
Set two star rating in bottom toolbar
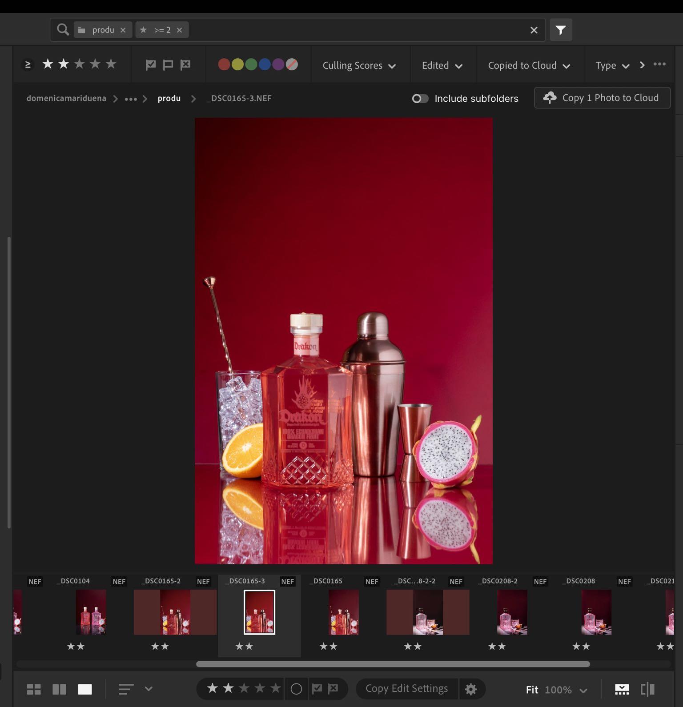click(228, 688)
